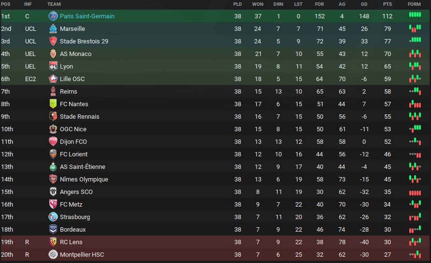Click the Montpellier HSC logo icon
431x263 pixels.
click(x=53, y=254)
